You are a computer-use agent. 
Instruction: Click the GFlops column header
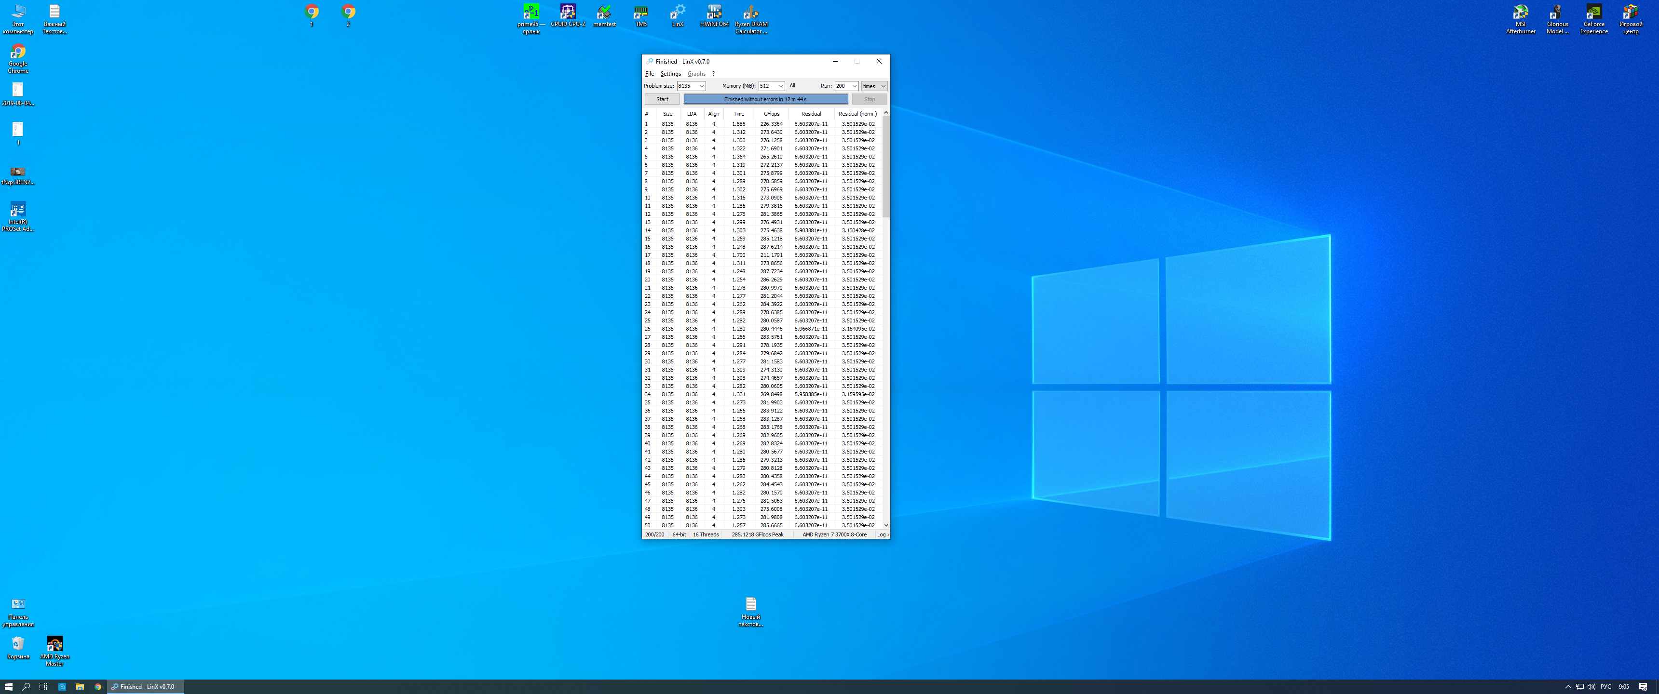click(771, 114)
